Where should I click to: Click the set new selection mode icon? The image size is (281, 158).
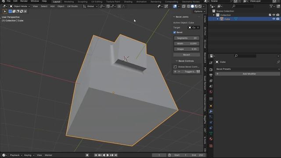(x=10, y=11)
